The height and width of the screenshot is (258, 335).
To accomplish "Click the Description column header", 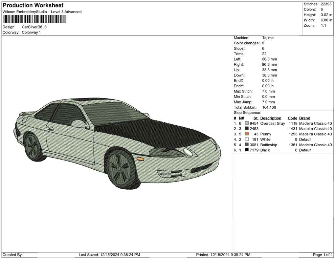I will (x=271, y=118).
